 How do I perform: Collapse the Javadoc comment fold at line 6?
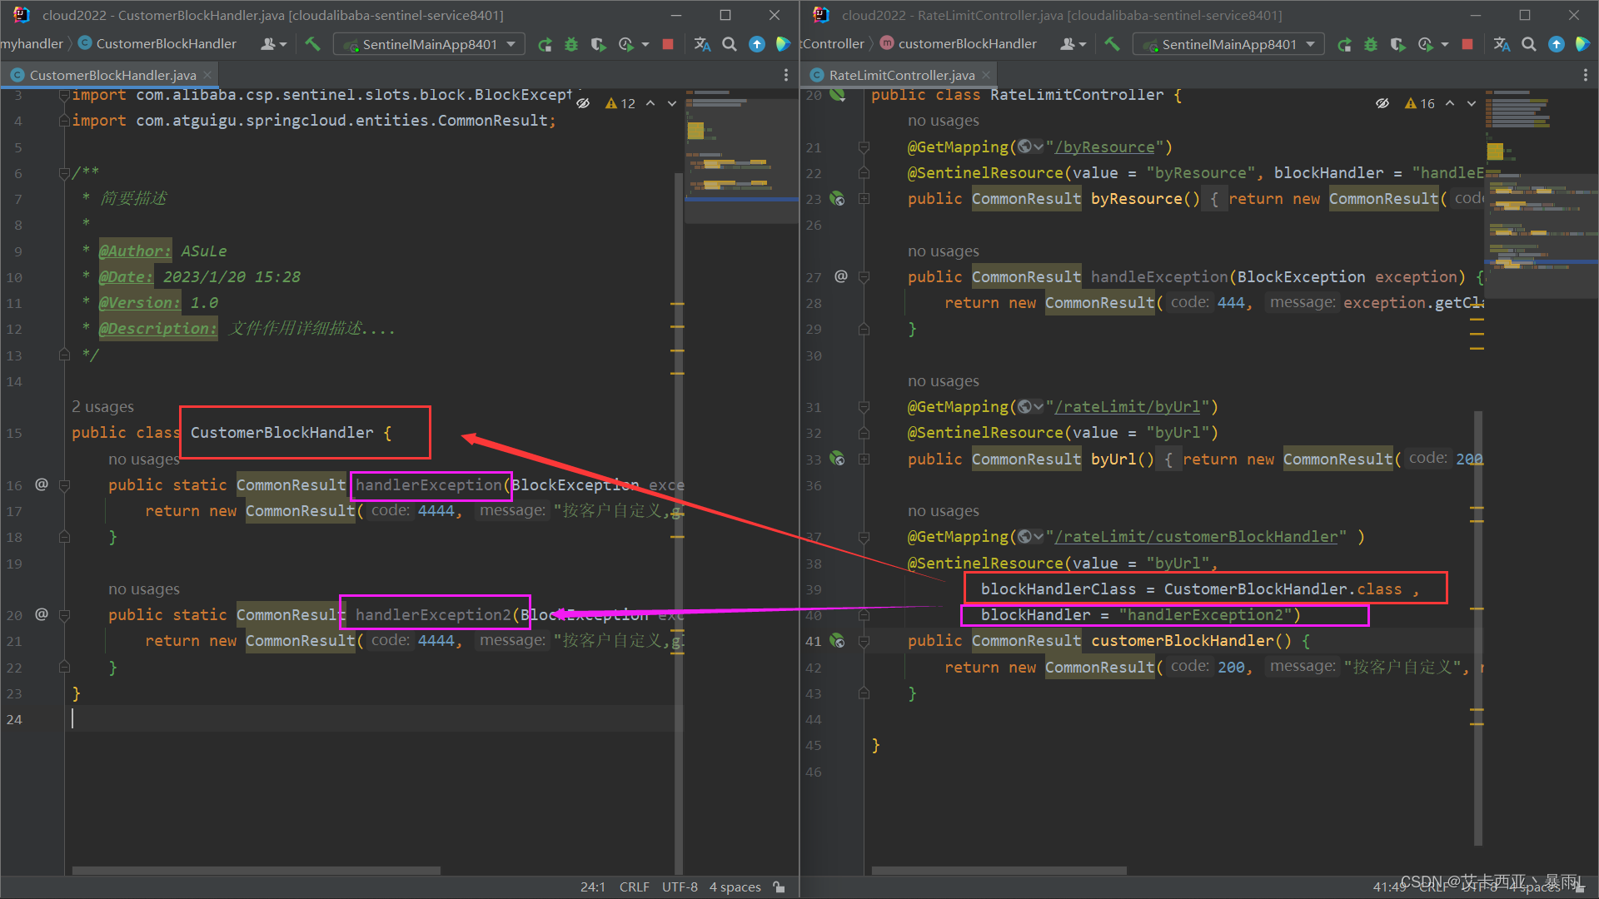(x=64, y=173)
